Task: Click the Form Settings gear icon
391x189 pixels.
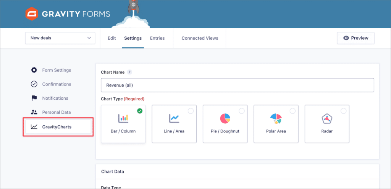Action: 34,70
